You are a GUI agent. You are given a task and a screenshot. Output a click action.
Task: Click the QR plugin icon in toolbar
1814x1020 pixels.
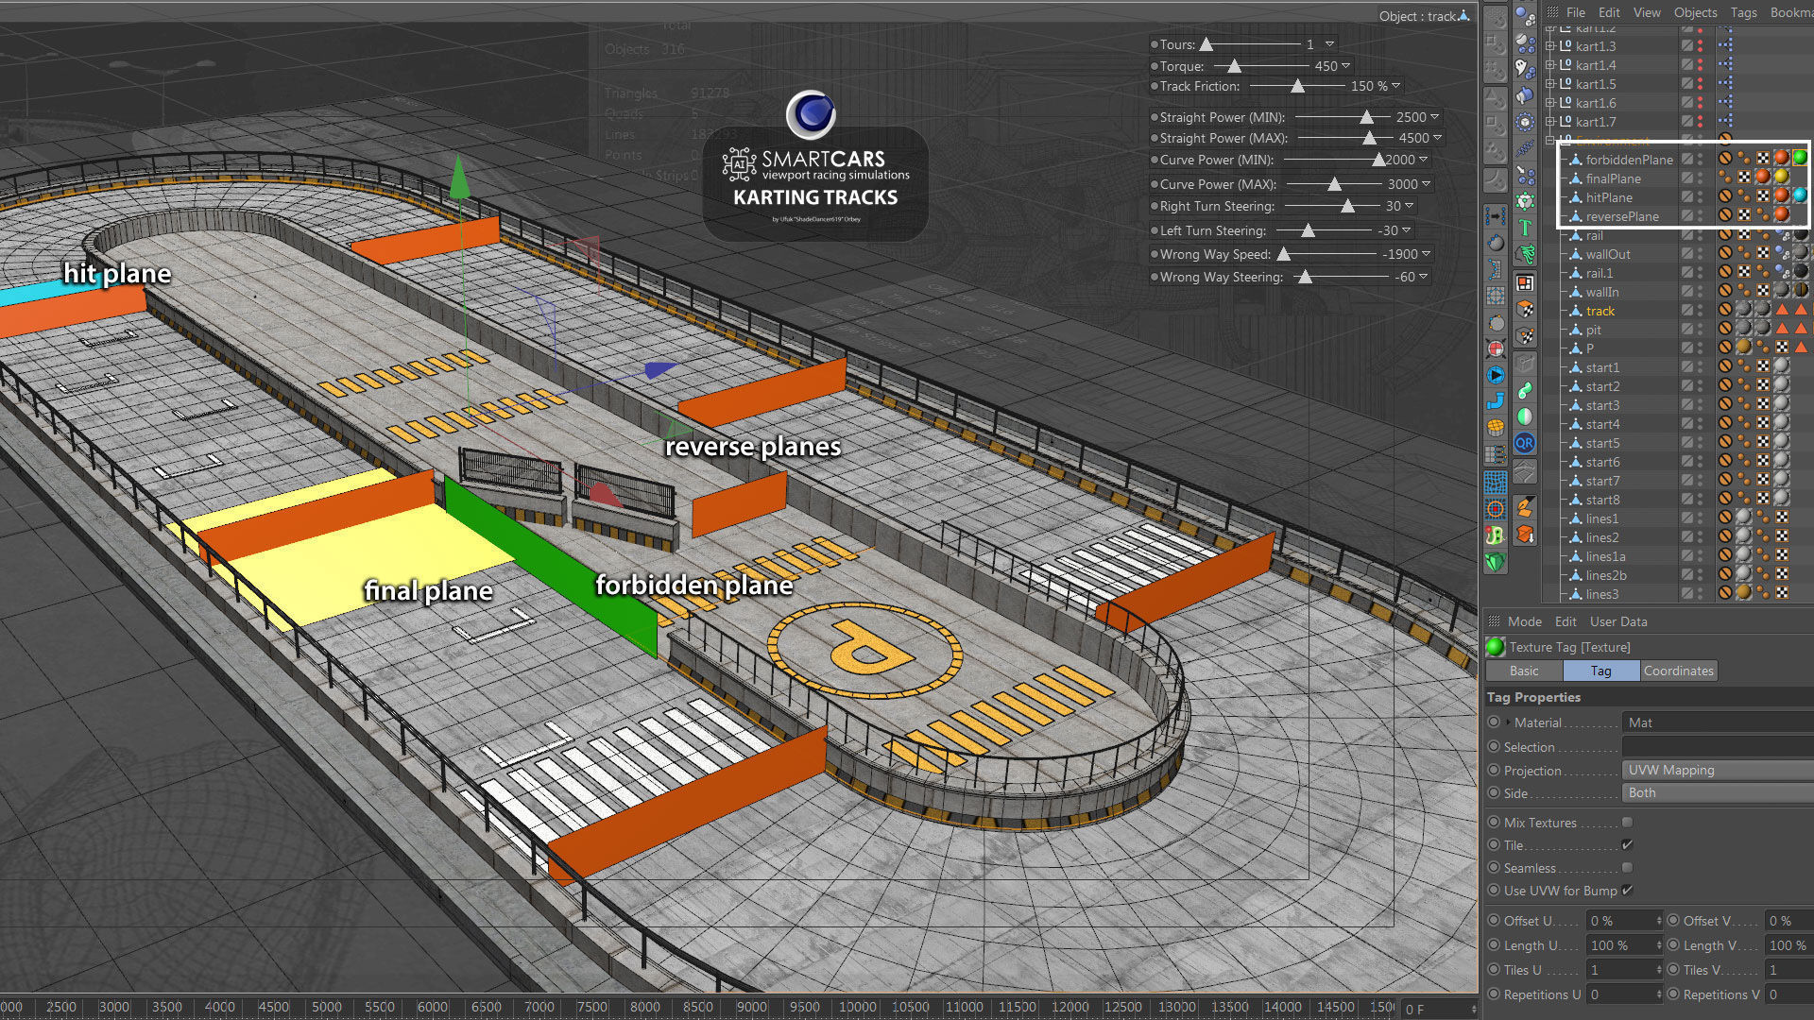(1524, 444)
